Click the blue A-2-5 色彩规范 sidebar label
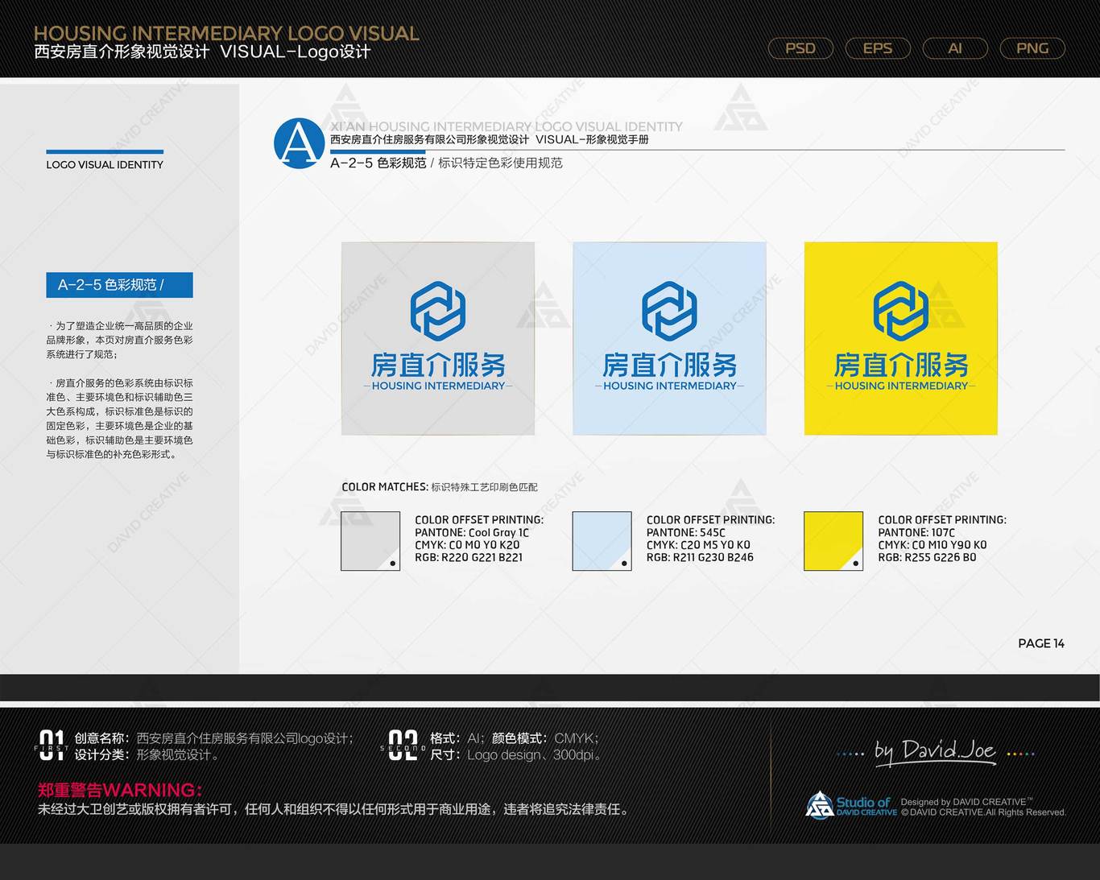The image size is (1100, 880). click(119, 285)
